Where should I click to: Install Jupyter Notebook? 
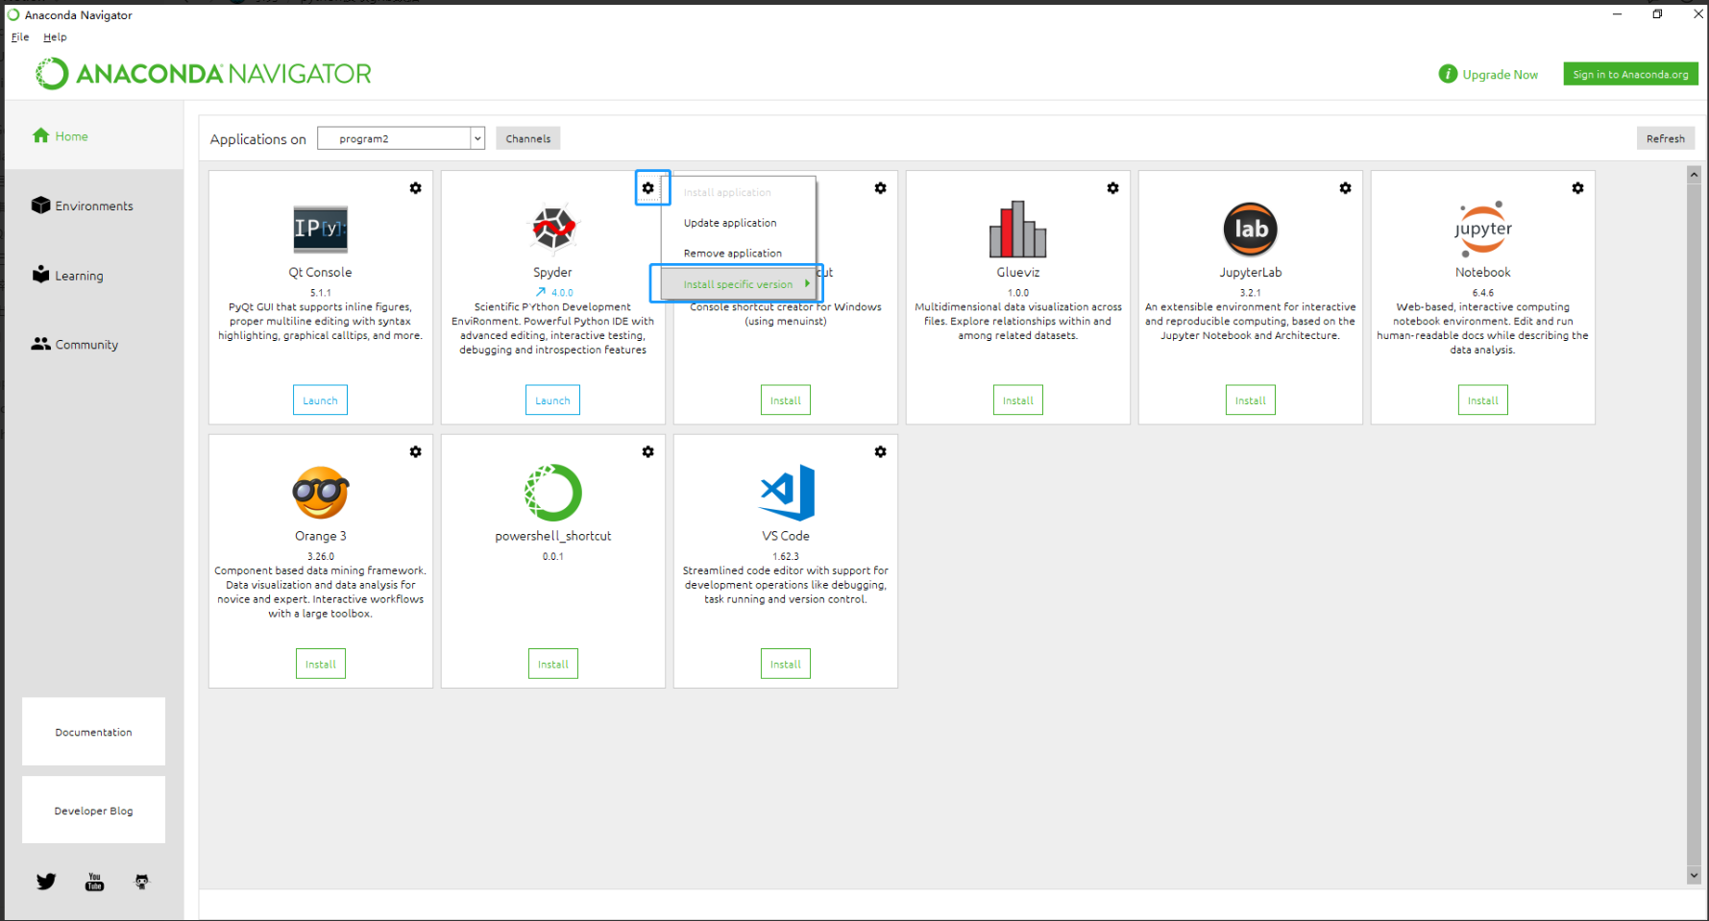pyautogui.click(x=1483, y=400)
